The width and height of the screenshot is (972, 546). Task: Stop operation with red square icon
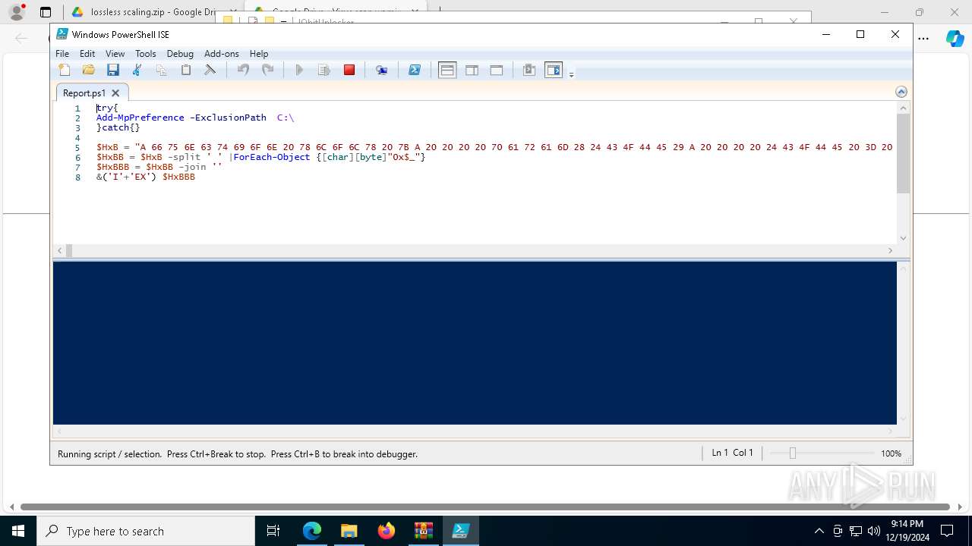[x=349, y=70]
